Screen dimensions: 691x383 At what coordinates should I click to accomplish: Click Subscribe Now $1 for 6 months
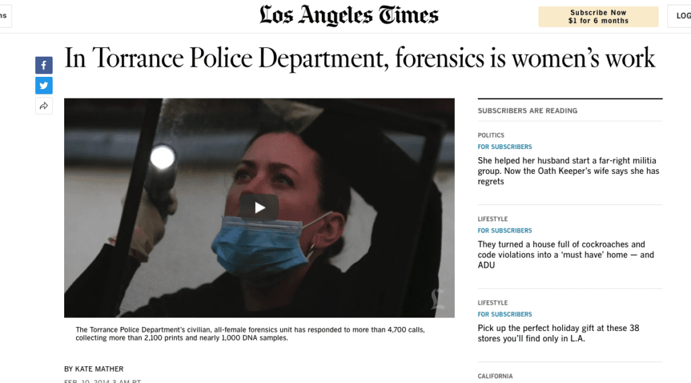point(598,17)
